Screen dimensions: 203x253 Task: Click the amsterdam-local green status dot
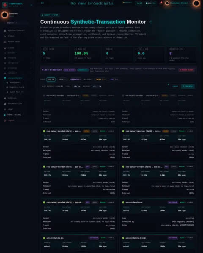click(x=123, y=202)
